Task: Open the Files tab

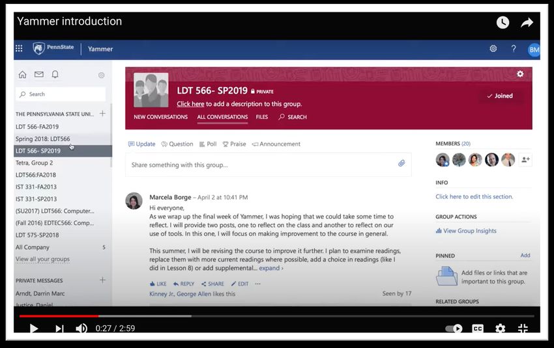Action: [262, 117]
